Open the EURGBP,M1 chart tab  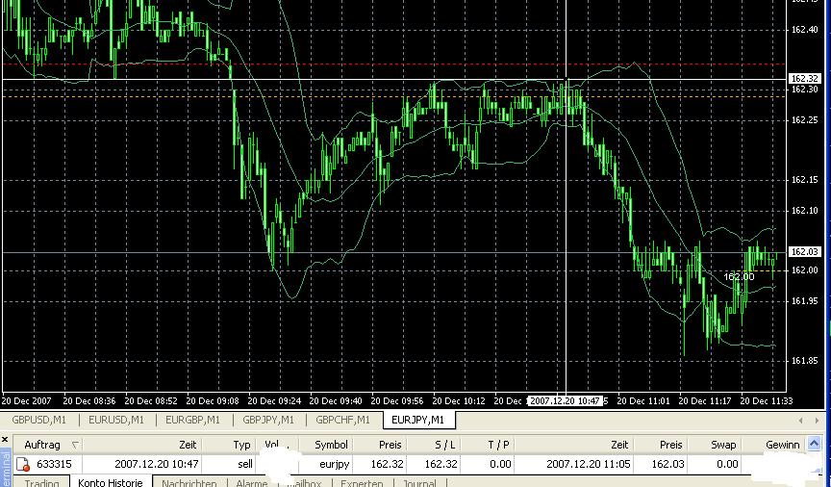pyautogui.click(x=192, y=421)
